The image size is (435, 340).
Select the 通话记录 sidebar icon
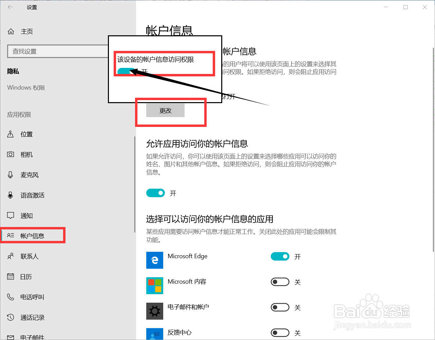10,317
